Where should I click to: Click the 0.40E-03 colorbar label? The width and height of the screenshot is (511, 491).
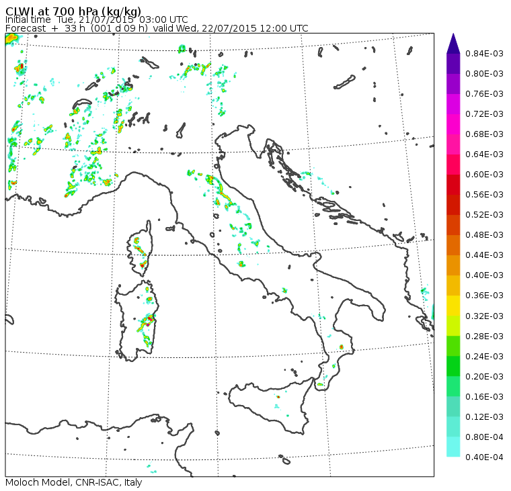(x=484, y=275)
